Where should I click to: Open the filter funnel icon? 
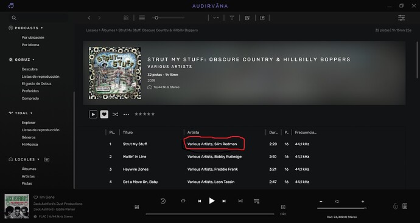pos(232,18)
